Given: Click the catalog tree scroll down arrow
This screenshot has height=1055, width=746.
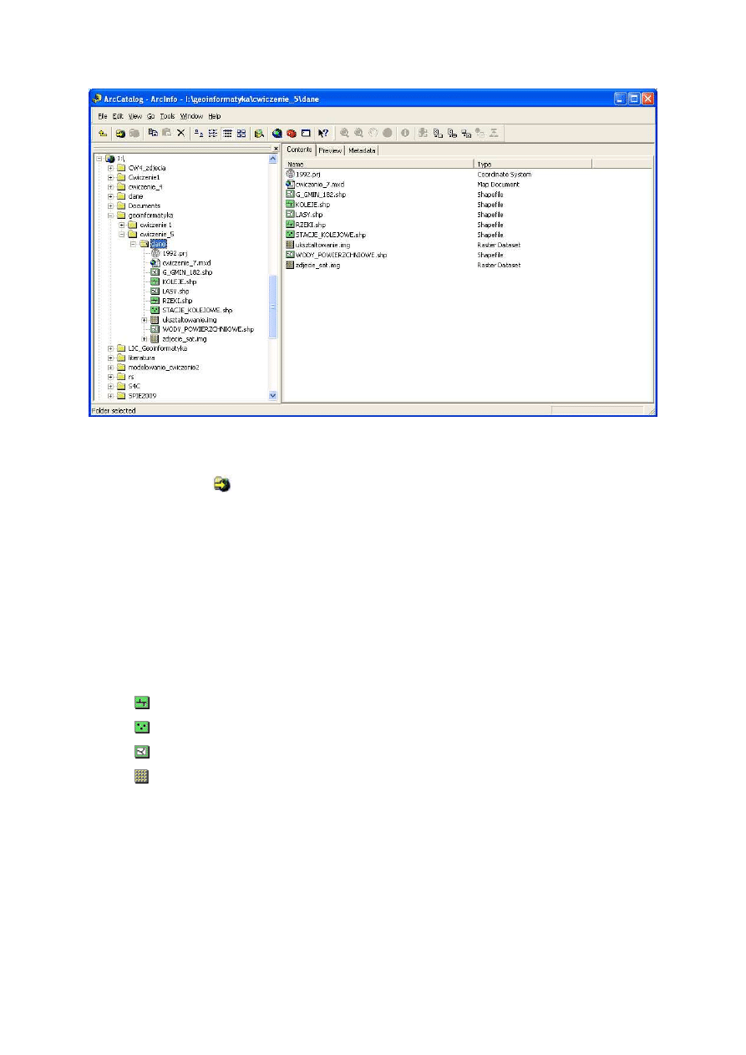Looking at the screenshot, I should click(272, 395).
